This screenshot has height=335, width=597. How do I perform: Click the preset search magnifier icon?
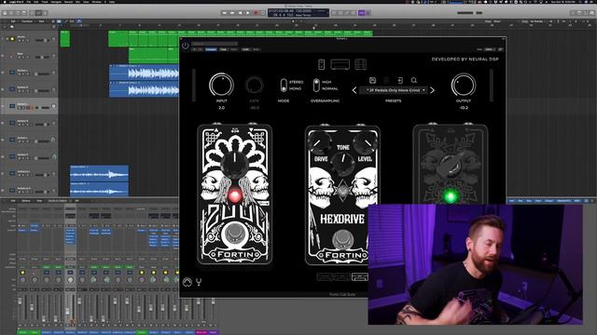click(414, 80)
